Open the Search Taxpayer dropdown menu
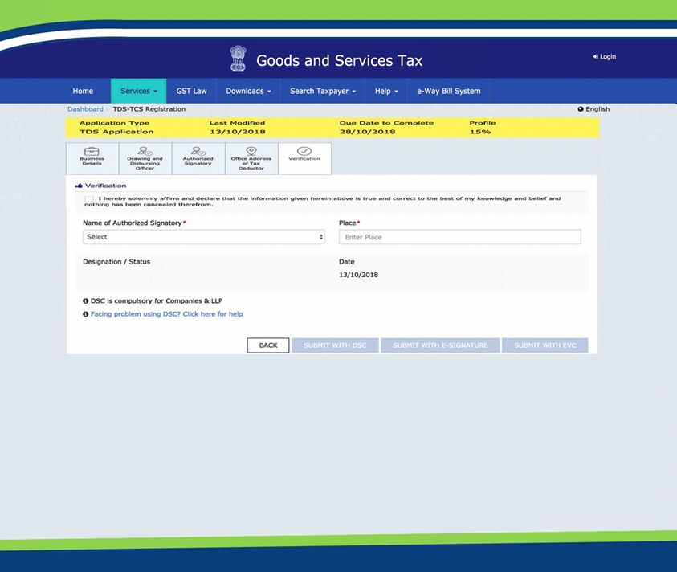Image resolution: width=677 pixels, height=572 pixels. [323, 91]
